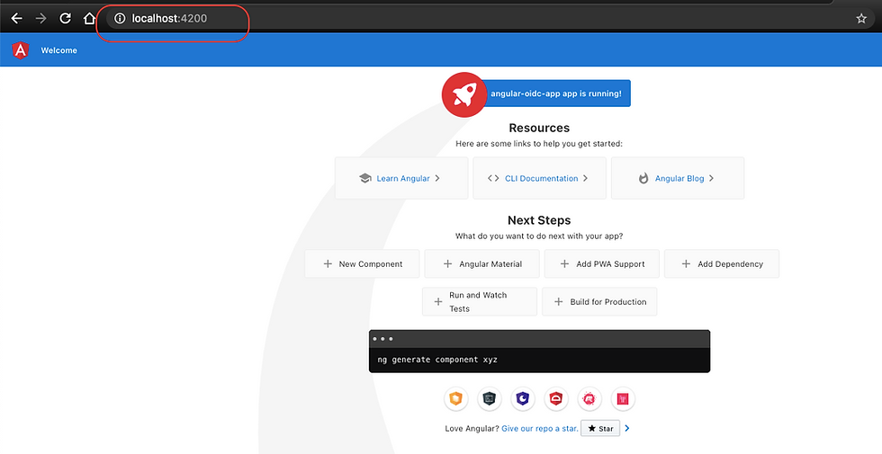Click the three dots in the terminal title bar
882x454 pixels.
[382, 339]
